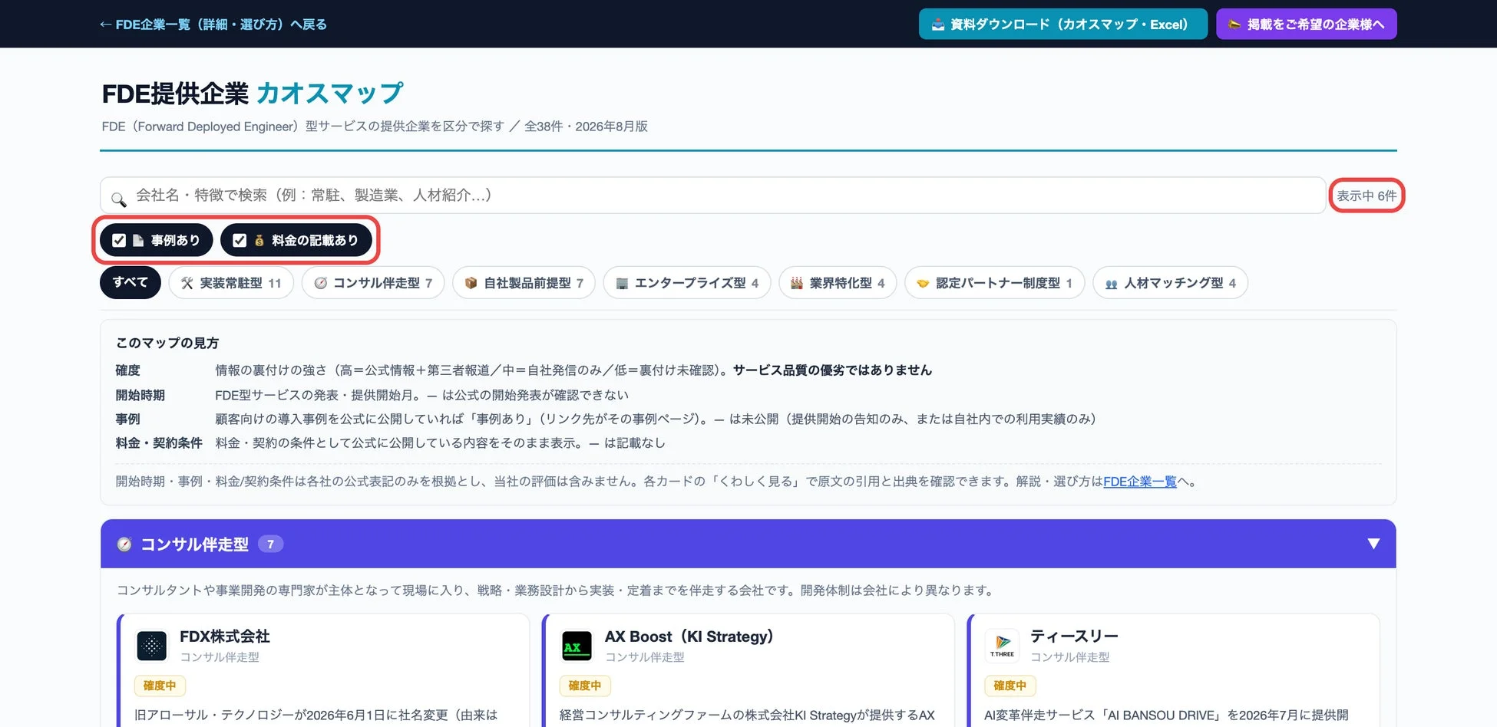Image resolution: width=1497 pixels, height=727 pixels.
Task: Click the box icon in 自社製品前提型 tab
Action: 471,283
